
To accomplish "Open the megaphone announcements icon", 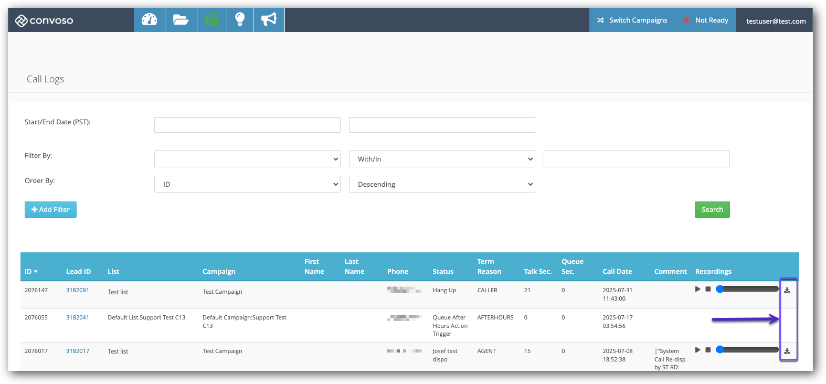I will click(x=269, y=20).
